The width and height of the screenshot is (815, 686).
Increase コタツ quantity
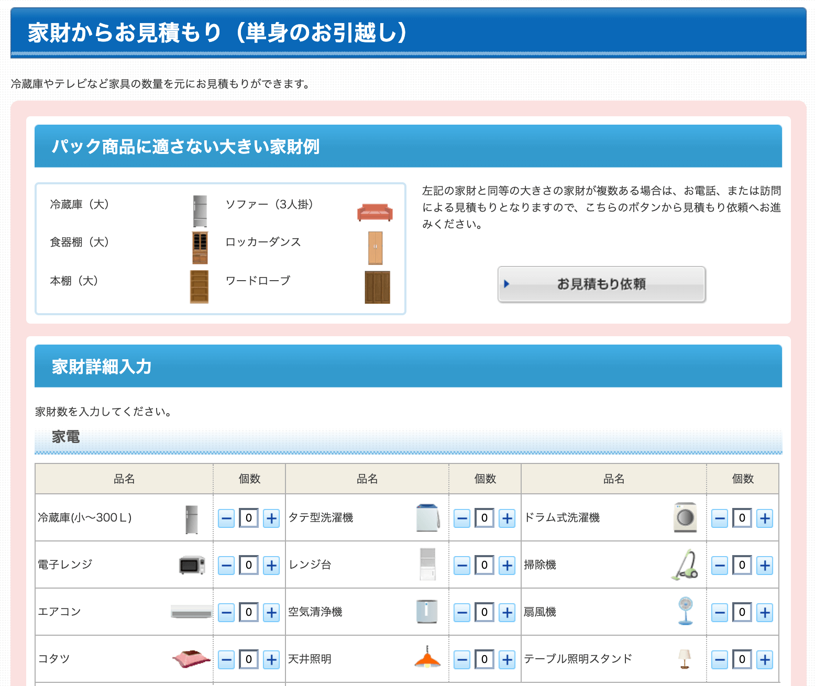(x=271, y=660)
